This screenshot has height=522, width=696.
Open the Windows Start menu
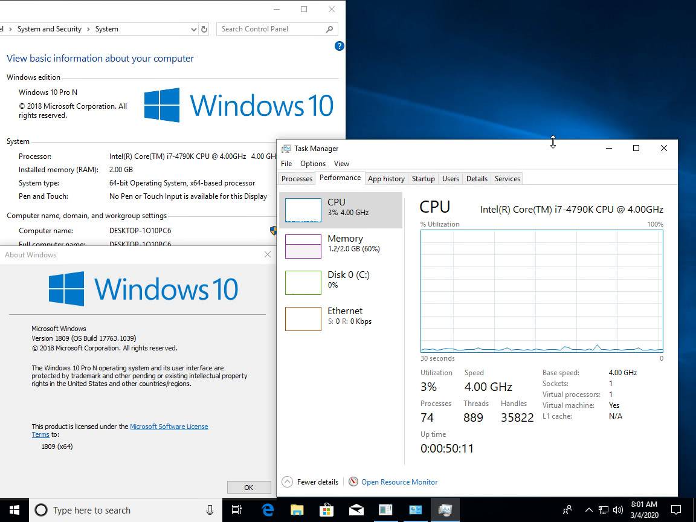(x=14, y=509)
